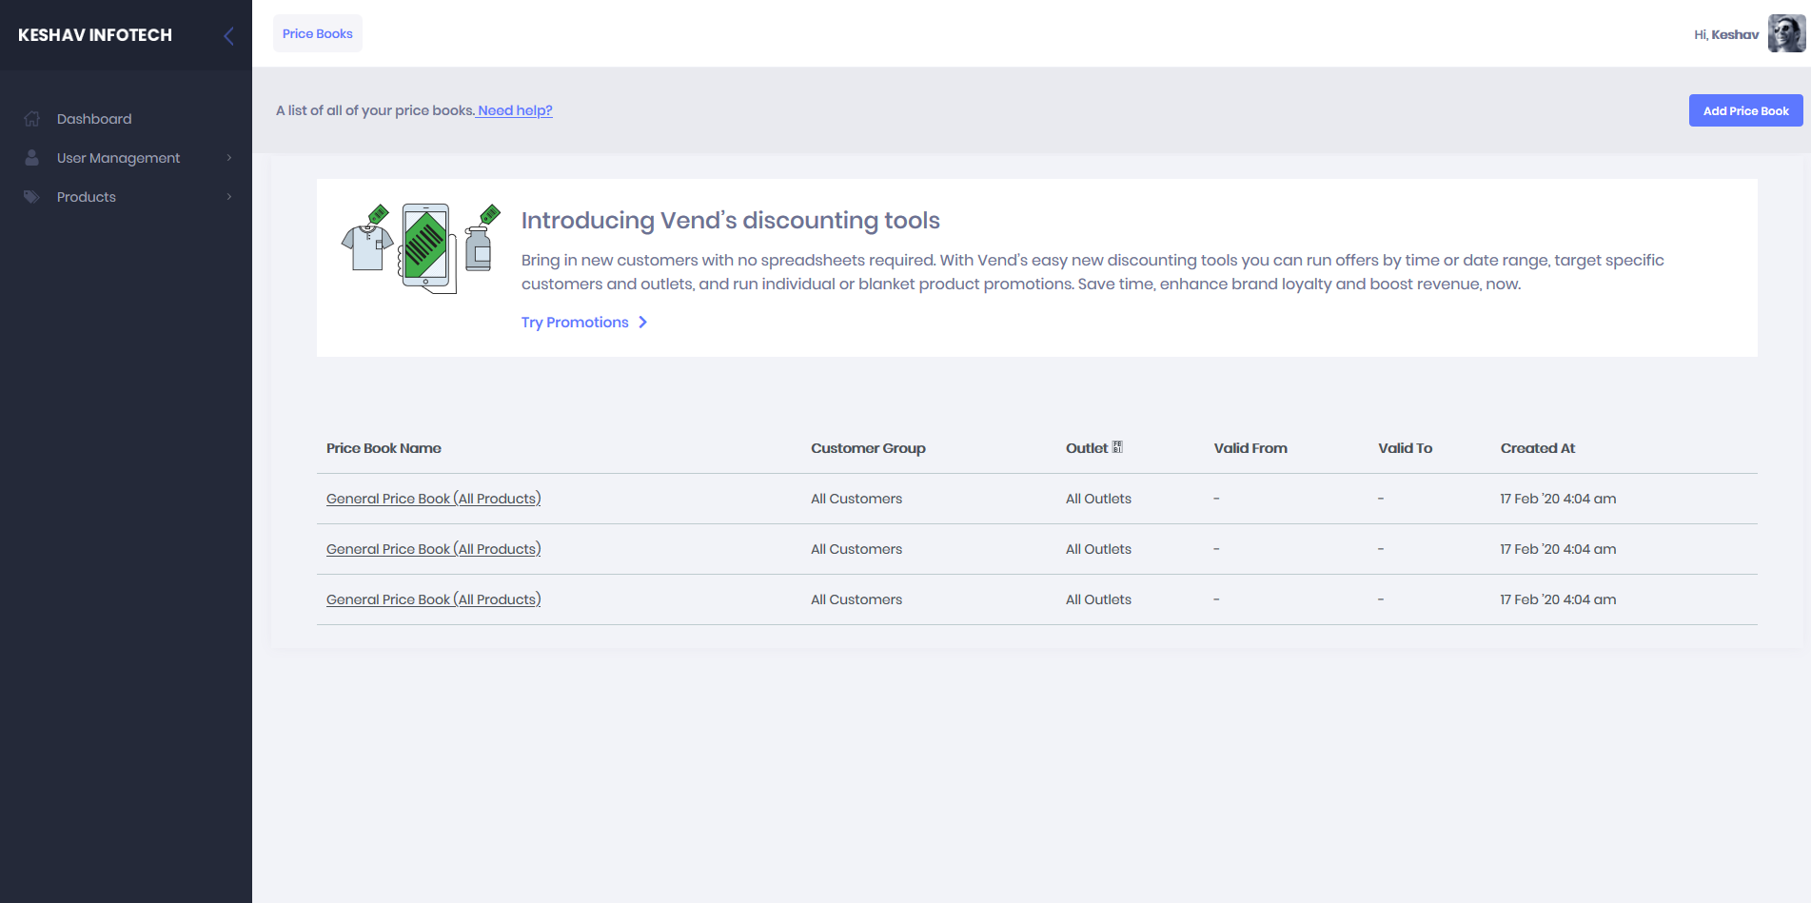This screenshot has height=903, width=1811.
Task: Click the Price Book Name column header
Action: coord(384,448)
